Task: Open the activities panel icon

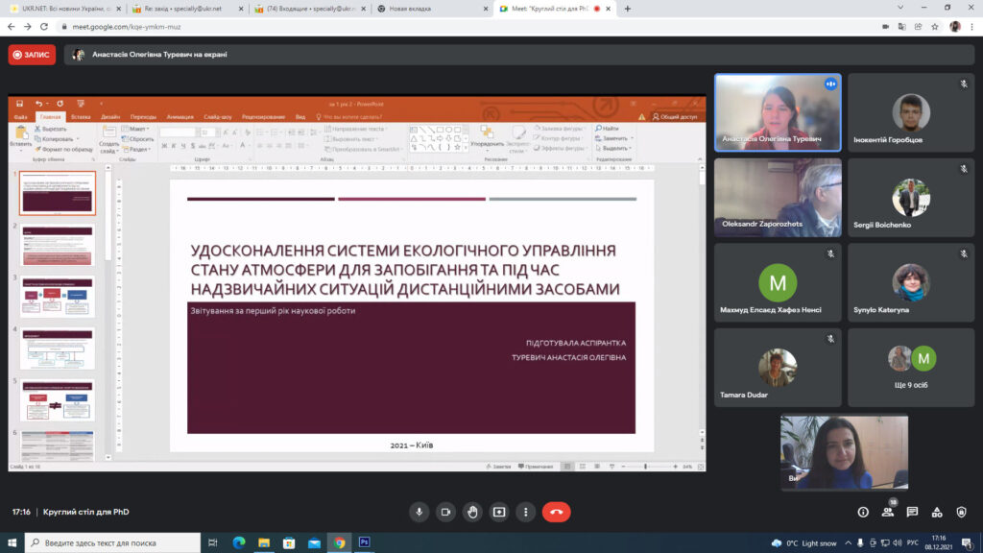Action: (x=937, y=512)
